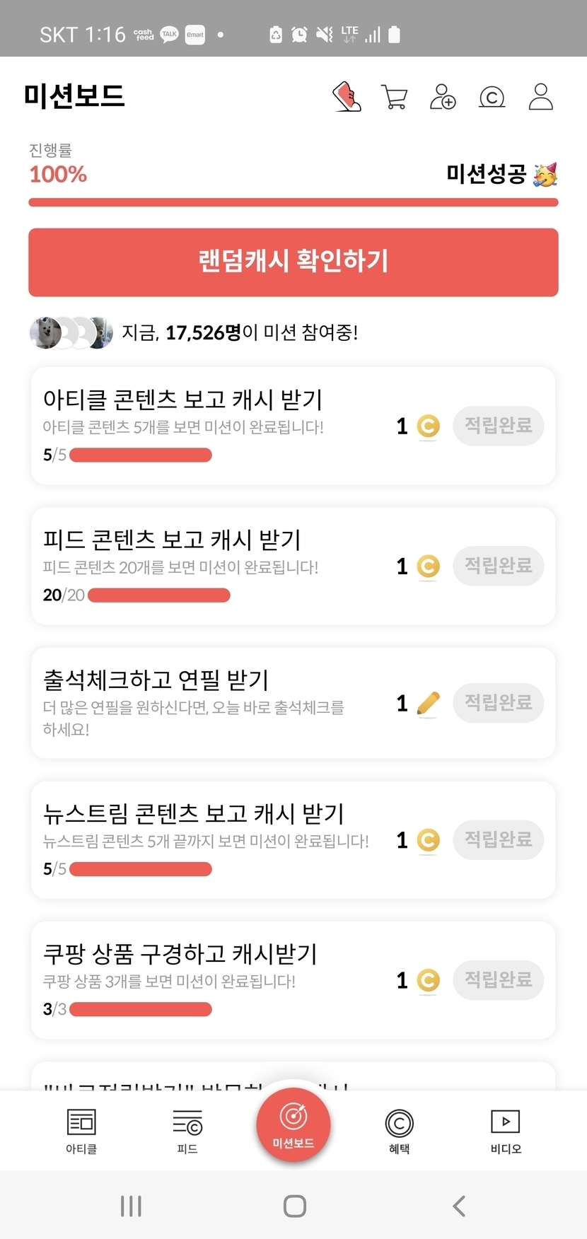
Task: Tap 적립완료 on the 피드 콘텐츠 mission
Action: (x=498, y=566)
